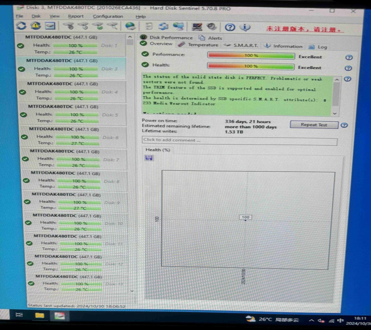This screenshot has height=330, width=371.
Task: Click help icon next to Repeat Test
Action: pyautogui.click(x=344, y=125)
